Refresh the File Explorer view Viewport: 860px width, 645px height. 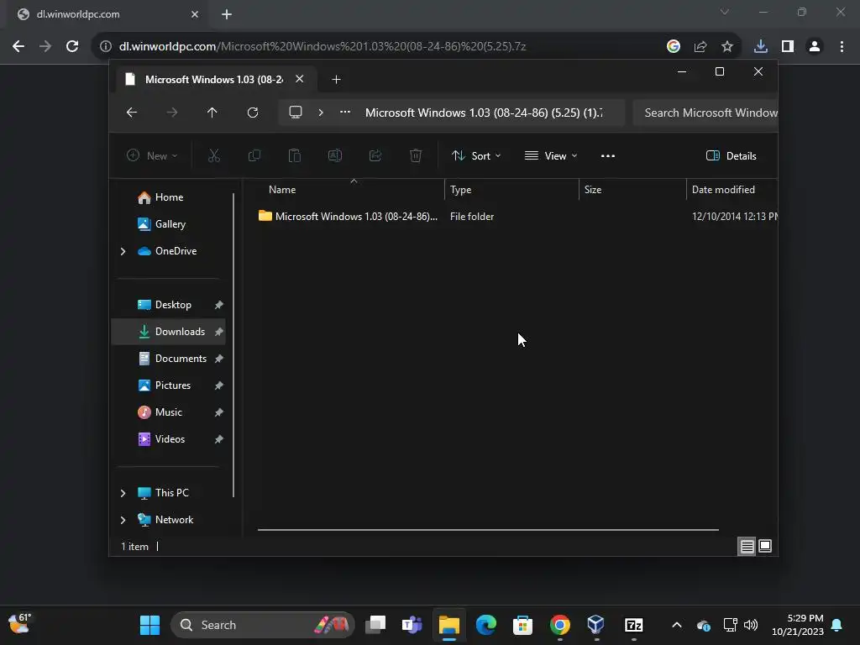tap(253, 113)
